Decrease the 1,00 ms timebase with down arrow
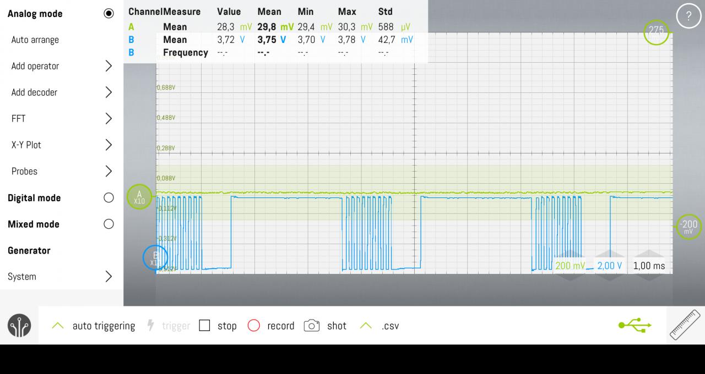The height and width of the screenshot is (374, 705). (649, 277)
